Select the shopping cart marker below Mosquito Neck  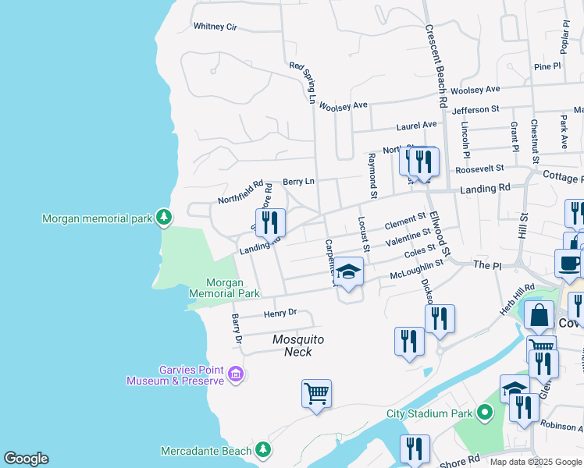tap(316, 393)
